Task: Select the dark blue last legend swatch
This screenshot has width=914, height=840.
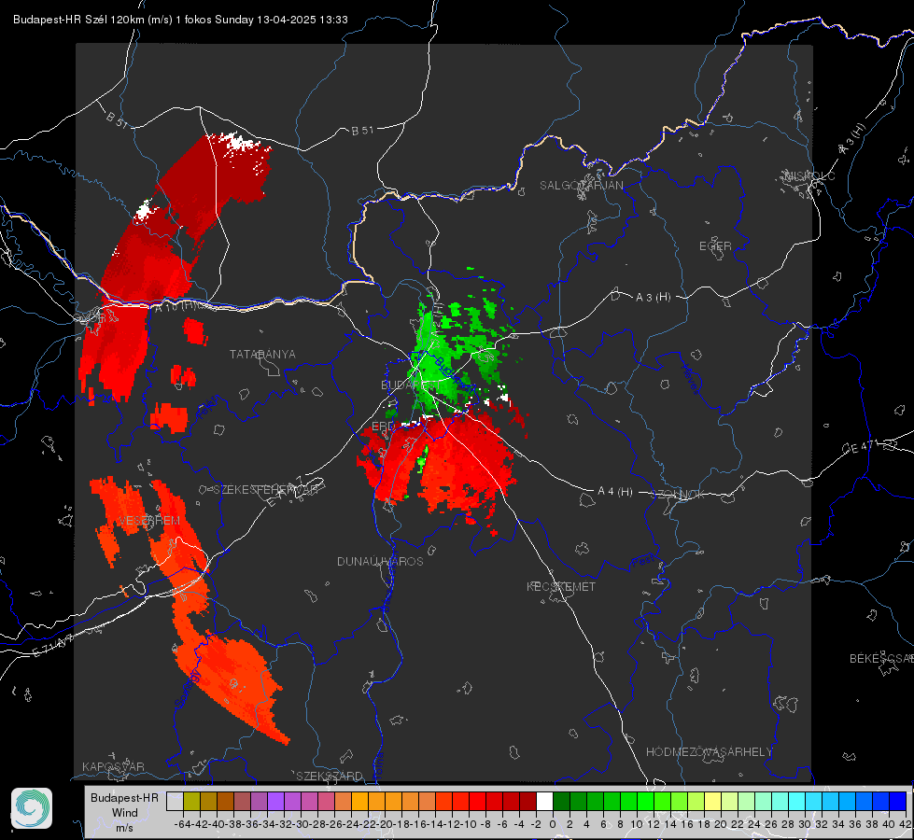Action: (x=898, y=801)
